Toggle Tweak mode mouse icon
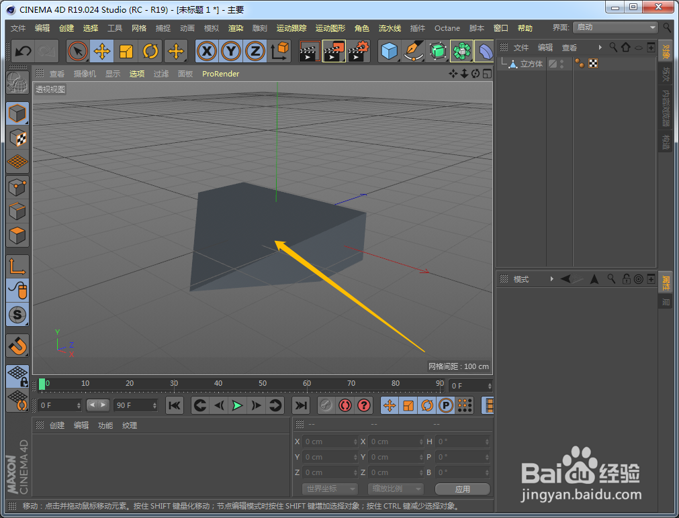The width and height of the screenshot is (679, 518). pyautogui.click(x=17, y=291)
